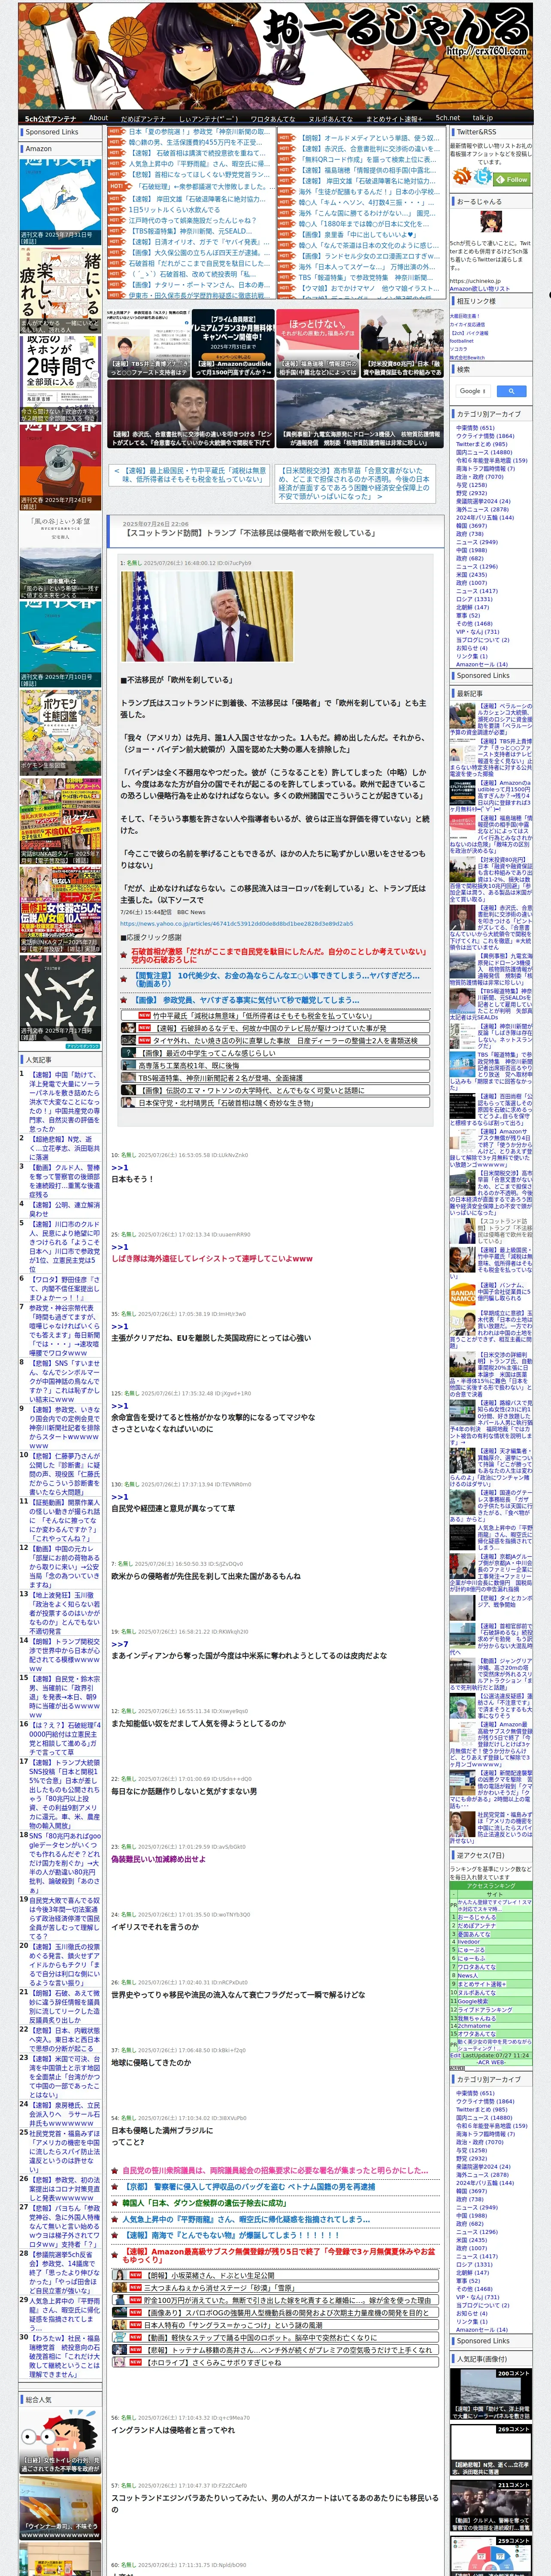551x2576 pixels.
Task: Open the 【速報】AmazonAudible featured card
Action: [x=233, y=342]
